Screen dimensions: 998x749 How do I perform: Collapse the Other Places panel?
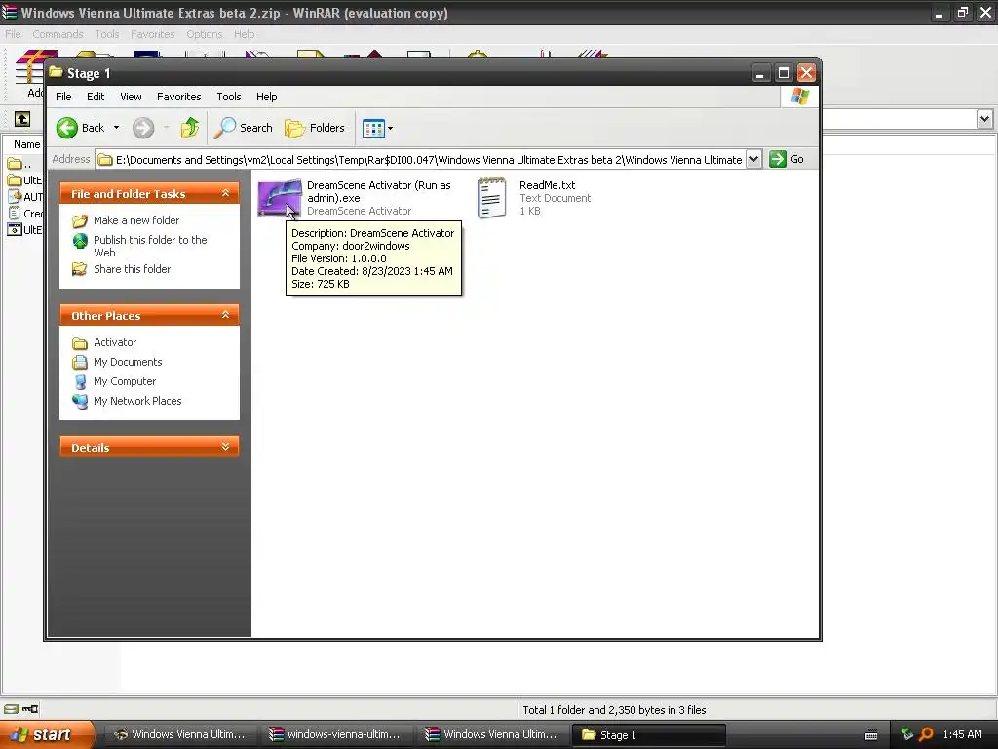coord(225,315)
